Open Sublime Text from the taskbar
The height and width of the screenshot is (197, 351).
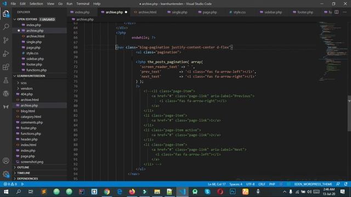tap(44, 192)
